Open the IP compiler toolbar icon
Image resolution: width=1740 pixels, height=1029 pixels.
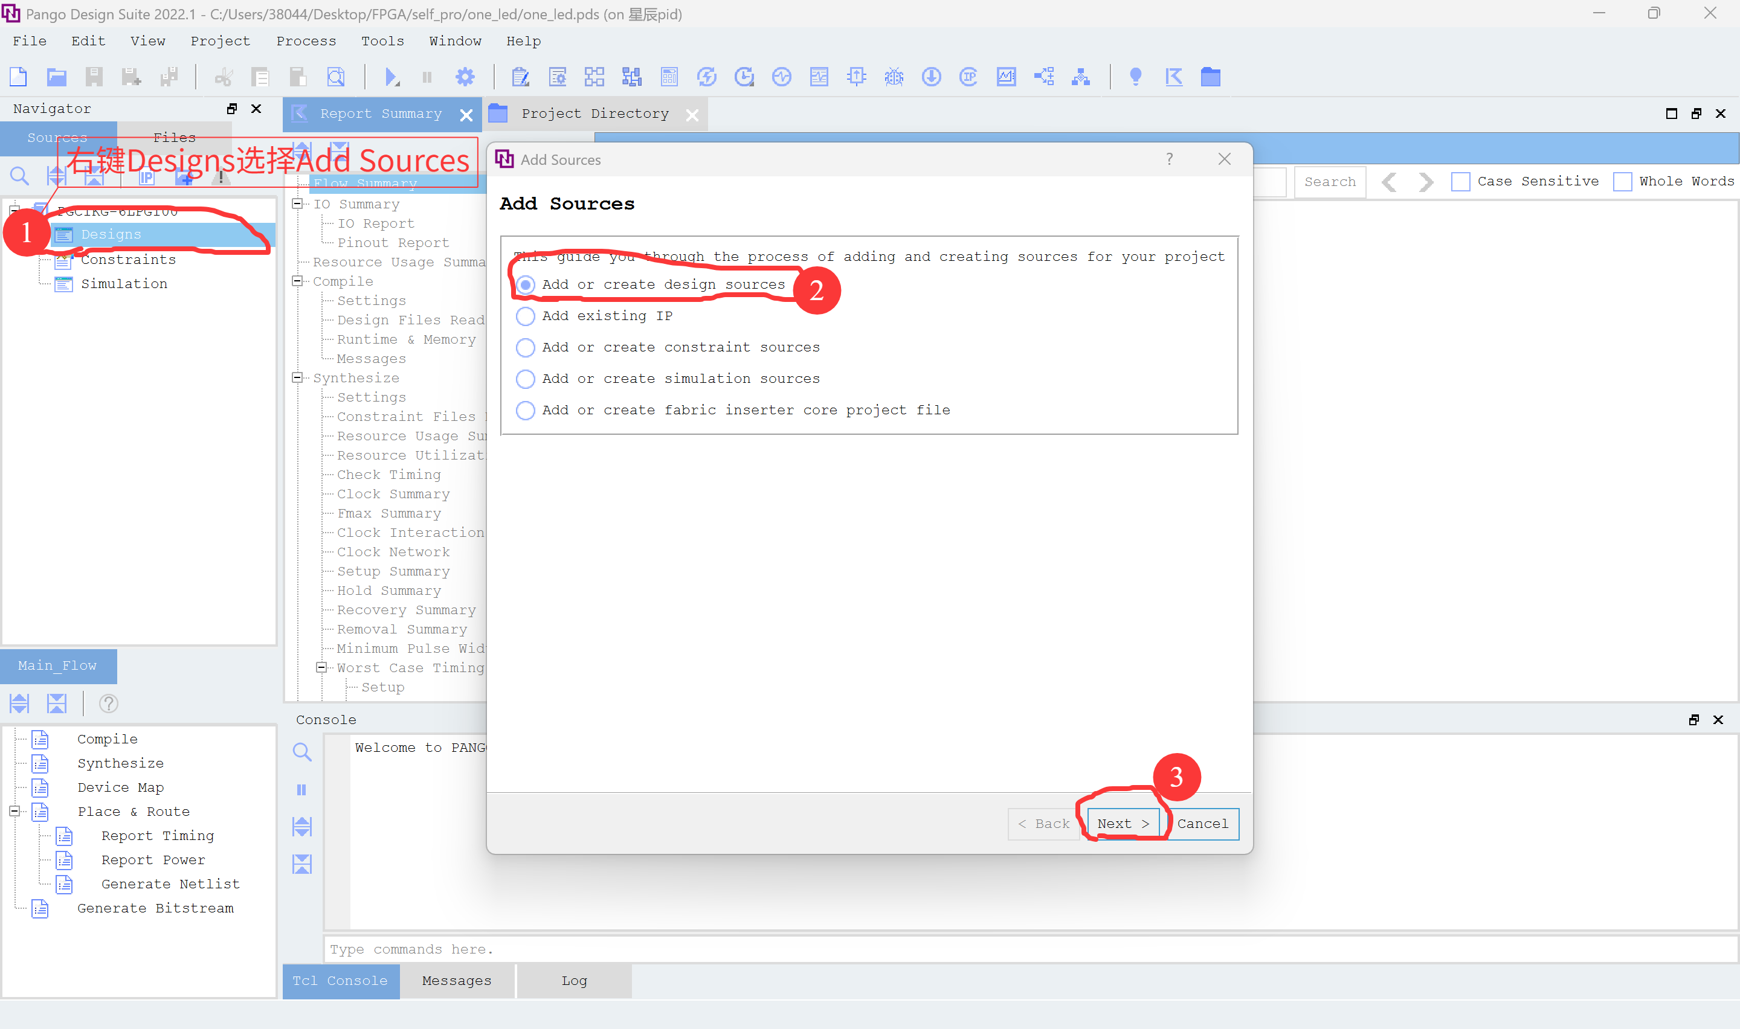(968, 77)
